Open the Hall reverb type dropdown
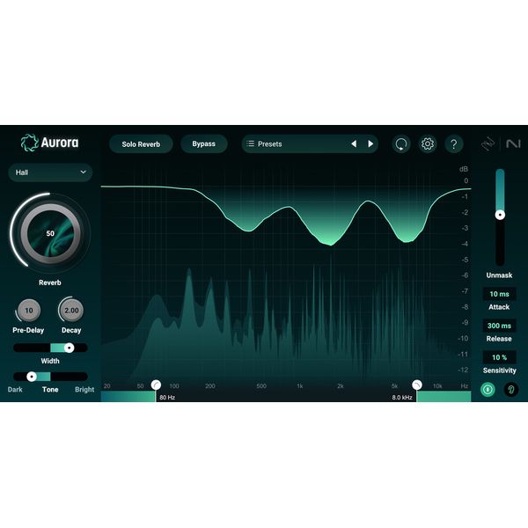Viewport: 528px width, 528px height. click(50, 172)
